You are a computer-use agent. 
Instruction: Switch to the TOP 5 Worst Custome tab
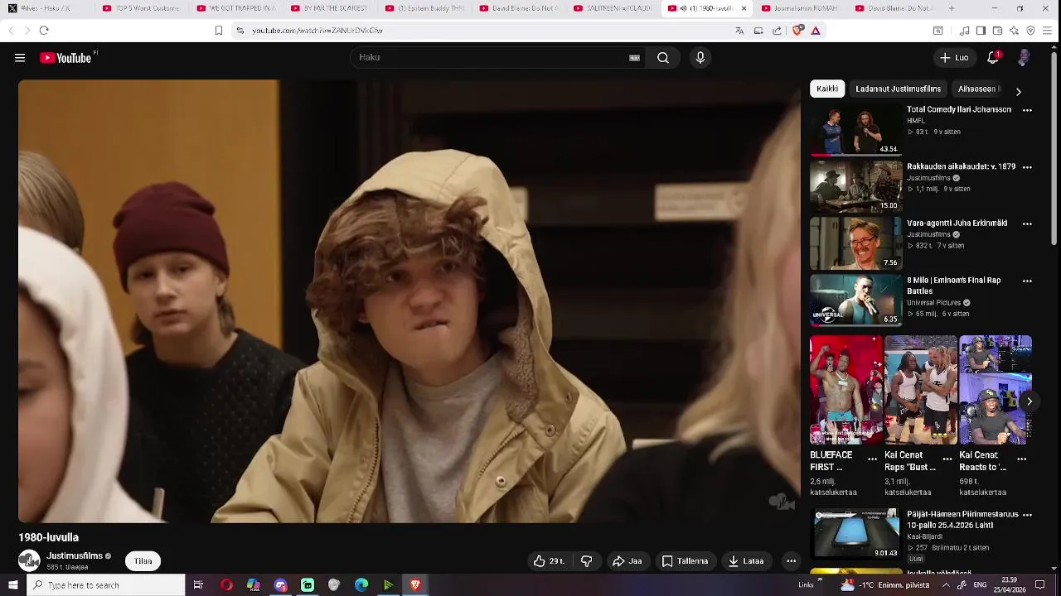click(140, 8)
